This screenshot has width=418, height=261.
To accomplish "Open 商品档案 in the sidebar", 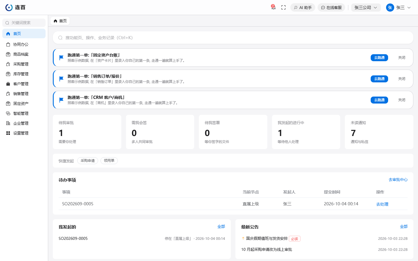I will [x=24, y=54].
